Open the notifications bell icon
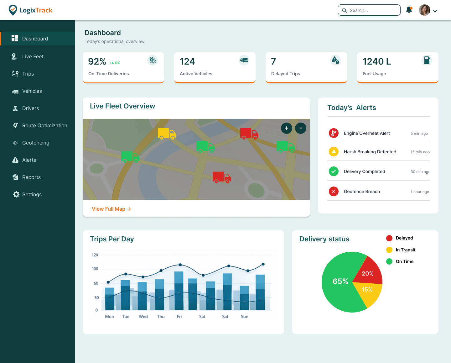Viewport: 451px width, 363px height. click(x=409, y=10)
